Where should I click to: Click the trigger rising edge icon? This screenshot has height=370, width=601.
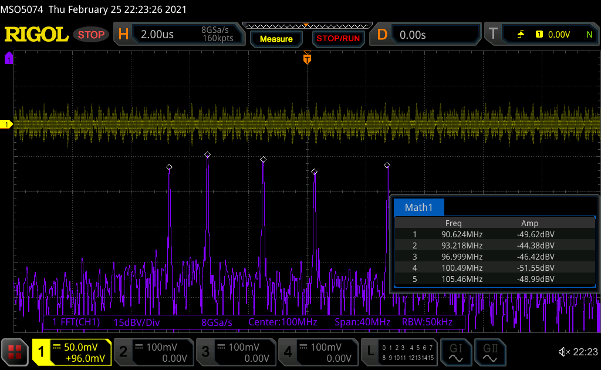[x=521, y=35]
